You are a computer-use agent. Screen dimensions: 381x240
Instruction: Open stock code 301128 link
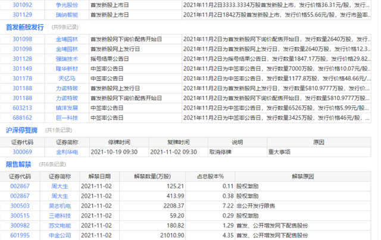tap(23, 59)
